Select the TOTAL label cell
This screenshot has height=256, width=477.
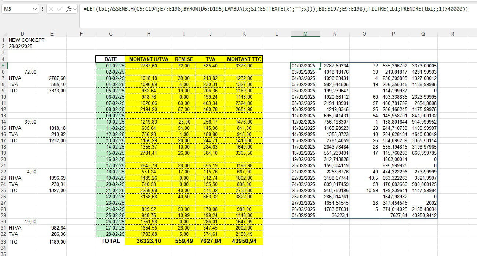[x=110, y=241]
